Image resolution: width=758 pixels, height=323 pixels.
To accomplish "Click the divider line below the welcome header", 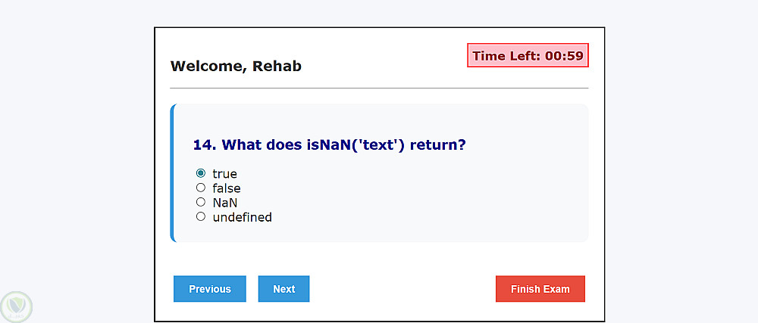I will [x=379, y=89].
